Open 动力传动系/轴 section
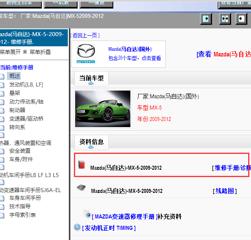Image resolution: width=251 pixels, height=240 pixels. [26, 102]
